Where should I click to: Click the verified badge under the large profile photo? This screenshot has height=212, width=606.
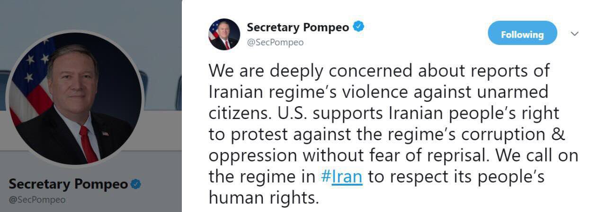click(x=136, y=184)
